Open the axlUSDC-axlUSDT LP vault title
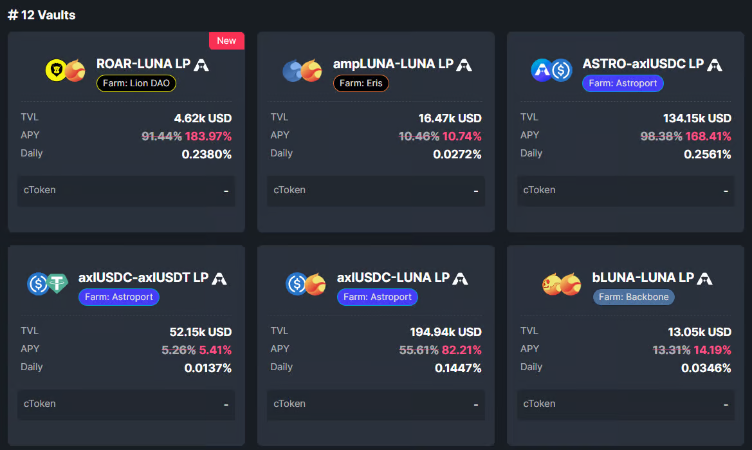752x450 pixels. [143, 277]
